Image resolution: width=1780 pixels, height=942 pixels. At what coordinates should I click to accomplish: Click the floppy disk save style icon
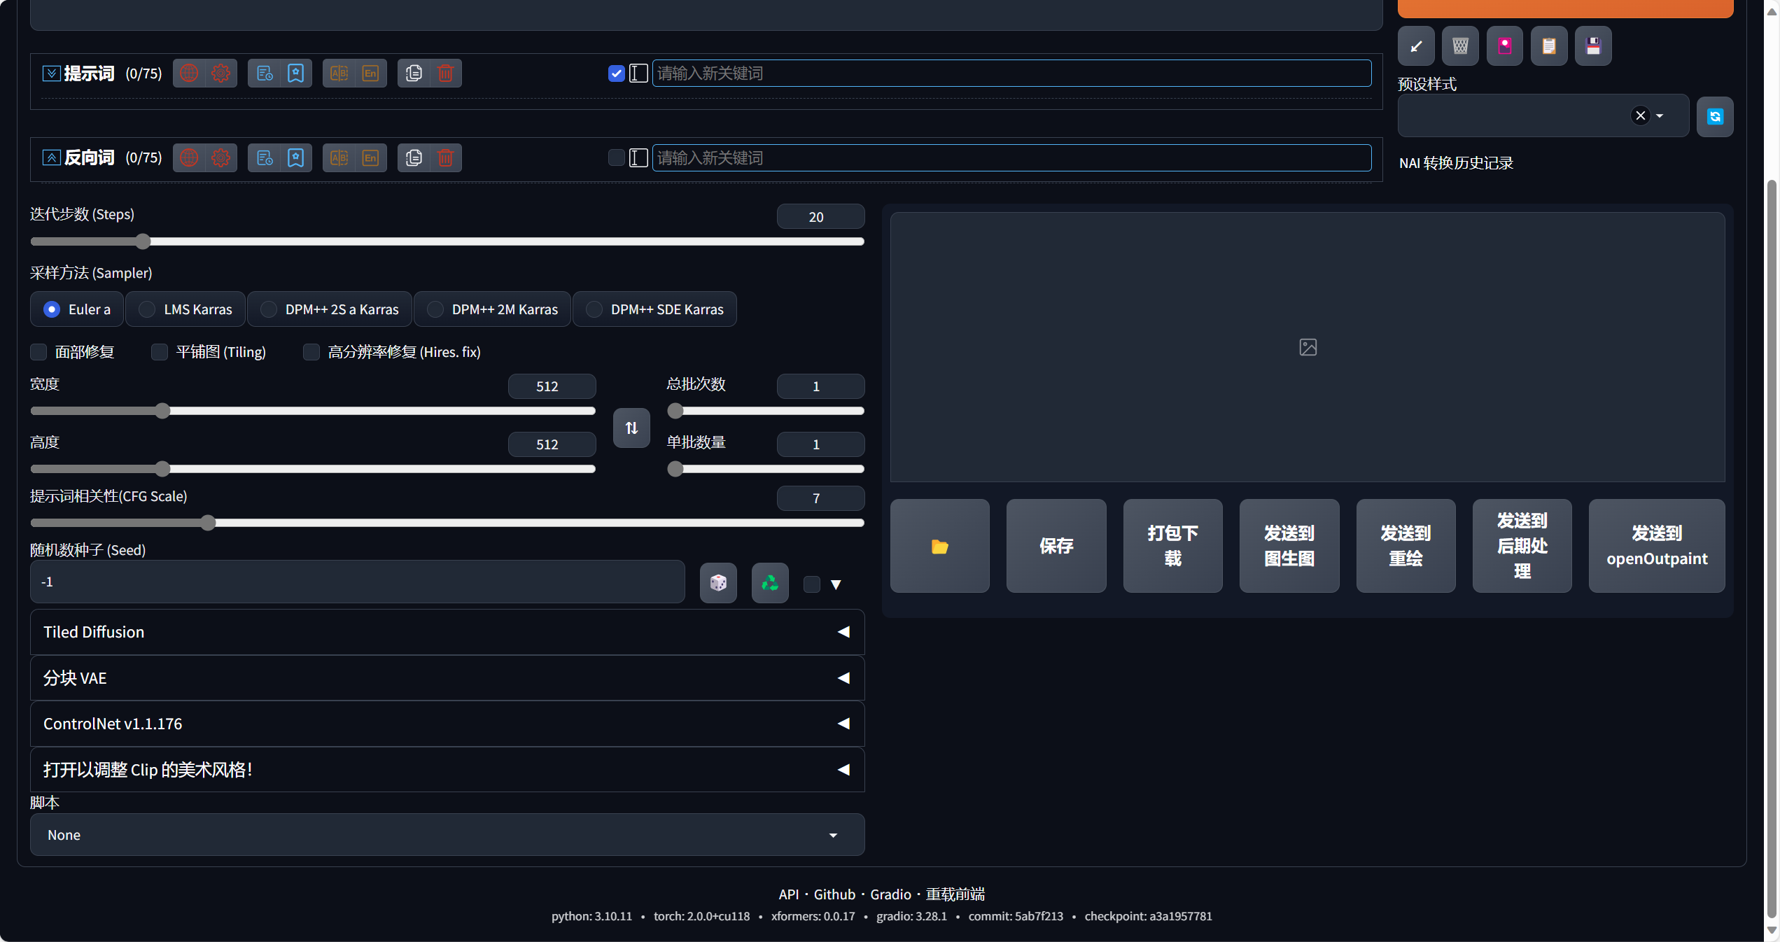coord(1593,46)
